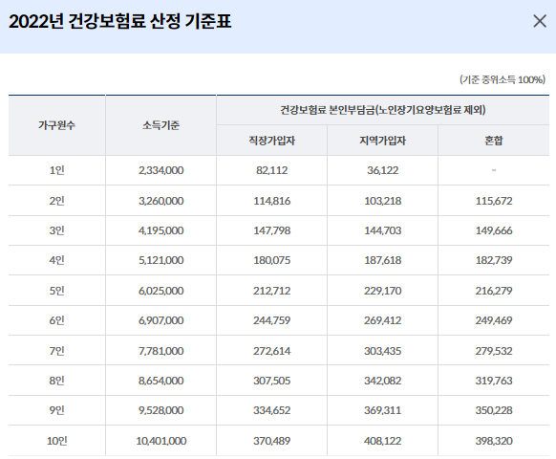Select value 279,532
This screenshot has width=556, height=459.
494,351
